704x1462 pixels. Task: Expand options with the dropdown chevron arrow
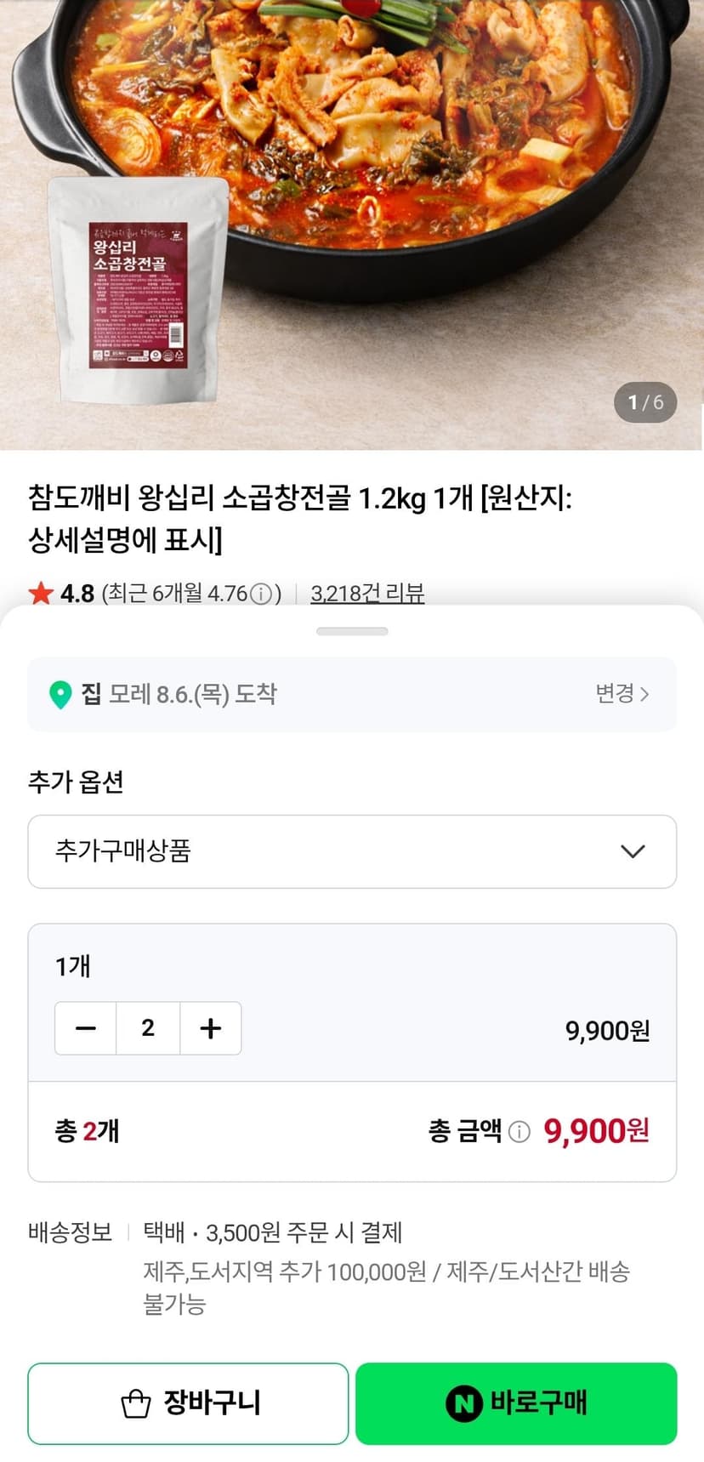click(x=633, y=851)
